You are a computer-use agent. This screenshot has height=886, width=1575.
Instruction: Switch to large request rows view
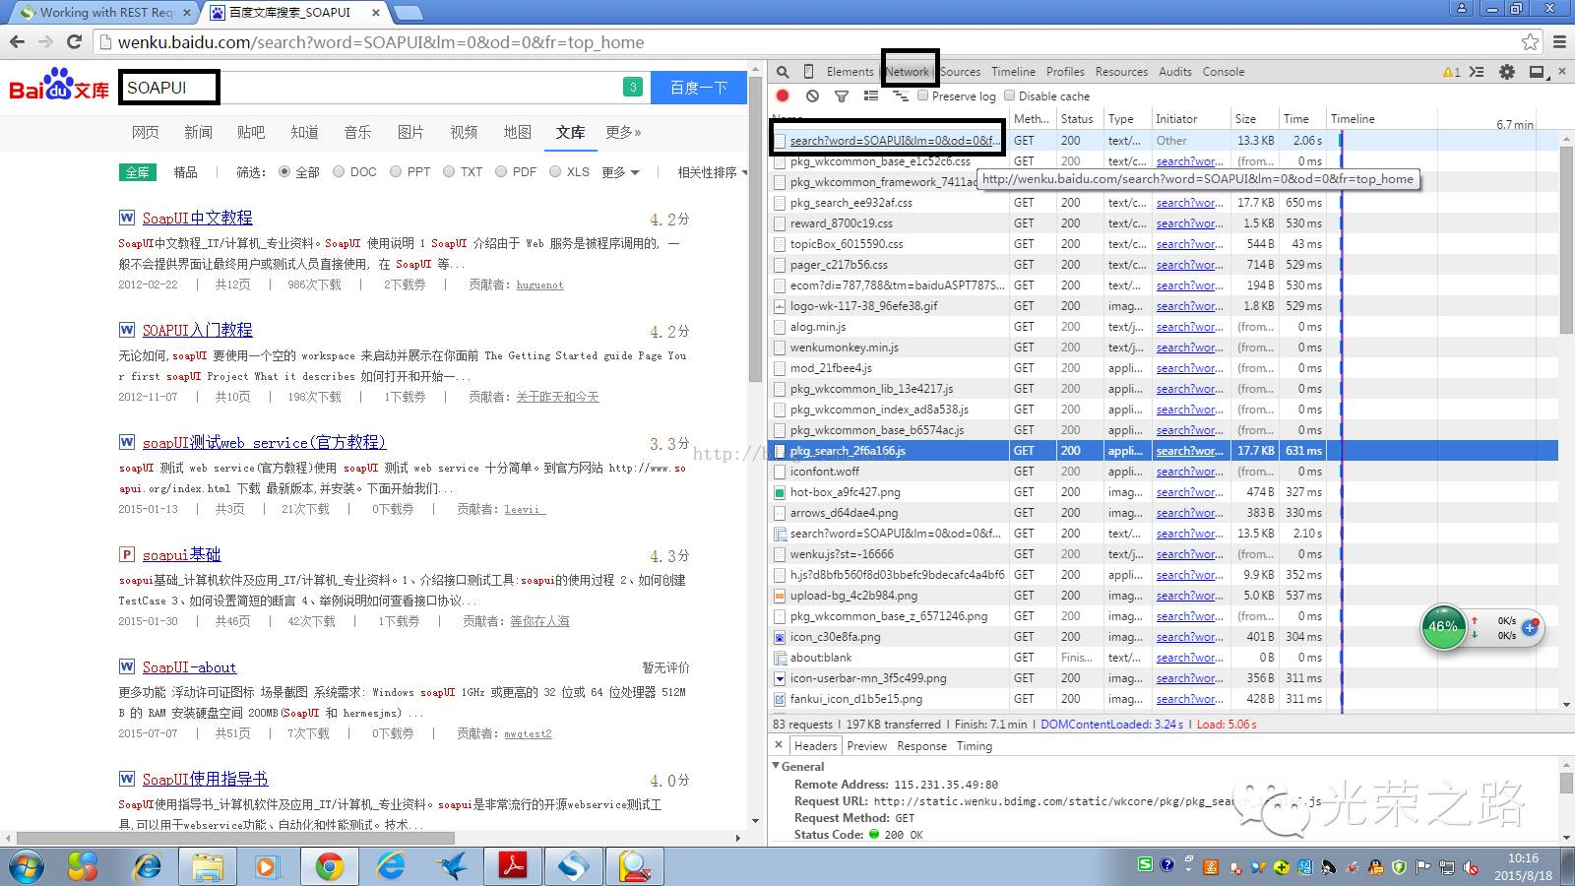click(x=871, y=95)
